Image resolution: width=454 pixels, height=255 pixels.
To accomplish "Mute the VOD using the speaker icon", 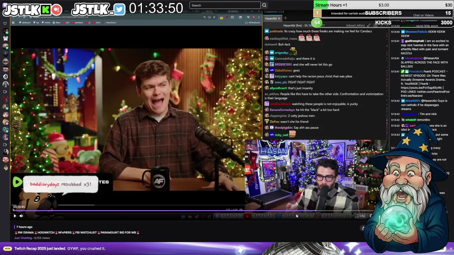I will tap(21, 216).
